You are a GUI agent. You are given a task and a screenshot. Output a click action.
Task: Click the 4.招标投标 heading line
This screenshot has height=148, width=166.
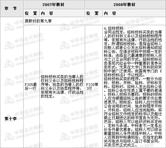click(x=113, y=28)
